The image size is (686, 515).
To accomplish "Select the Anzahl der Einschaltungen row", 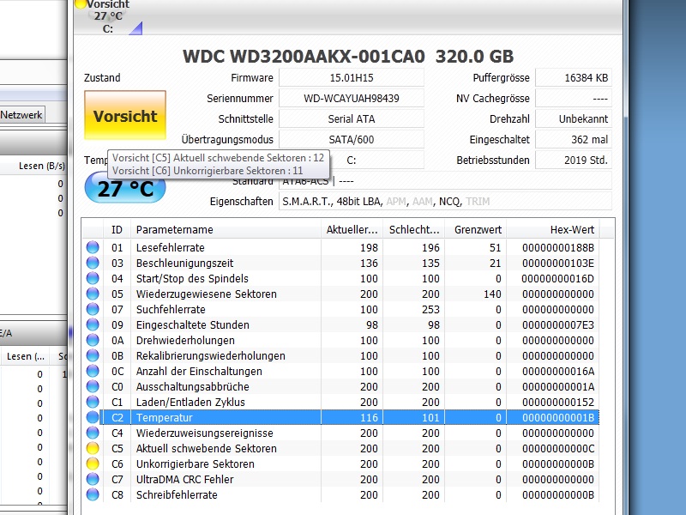I will (341, 371).
